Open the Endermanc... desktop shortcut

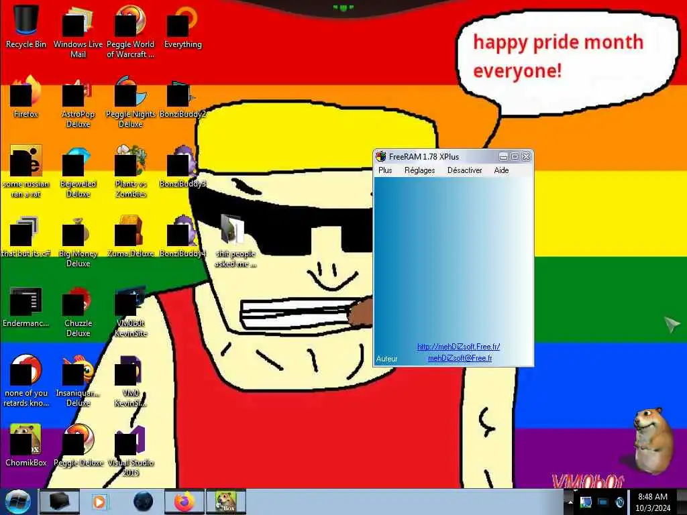[26, 306]
